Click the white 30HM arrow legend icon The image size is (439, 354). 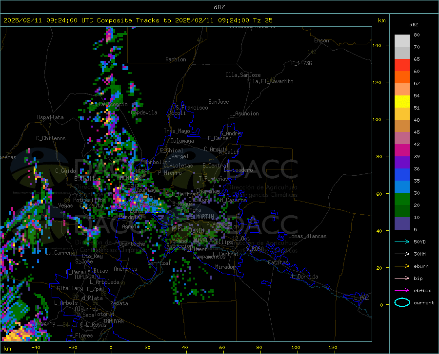(402, 254)
